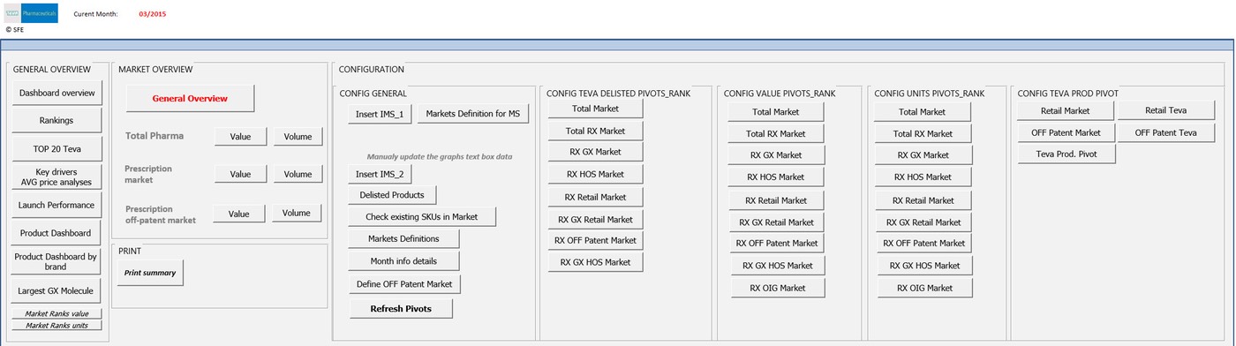This screenshot has width=1236, height=346.
Task: Open Key drivers AVG price analyses
Action: click(57, 177)
